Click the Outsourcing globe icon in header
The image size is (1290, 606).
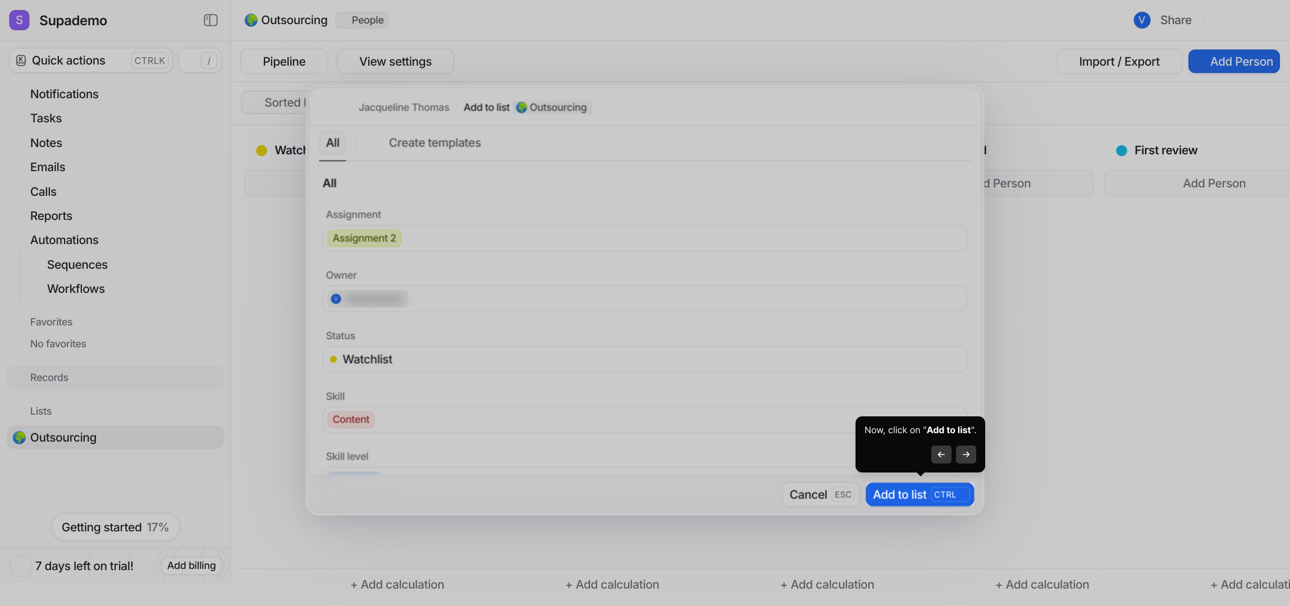tap(251, 20)
